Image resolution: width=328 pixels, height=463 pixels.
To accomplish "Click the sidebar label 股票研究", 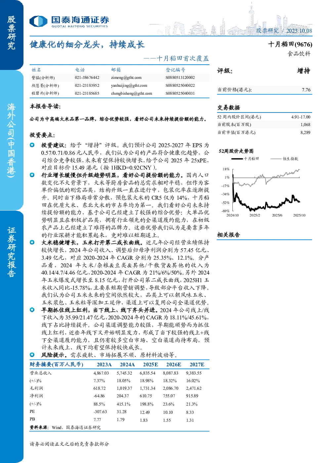I will (12, 33).
